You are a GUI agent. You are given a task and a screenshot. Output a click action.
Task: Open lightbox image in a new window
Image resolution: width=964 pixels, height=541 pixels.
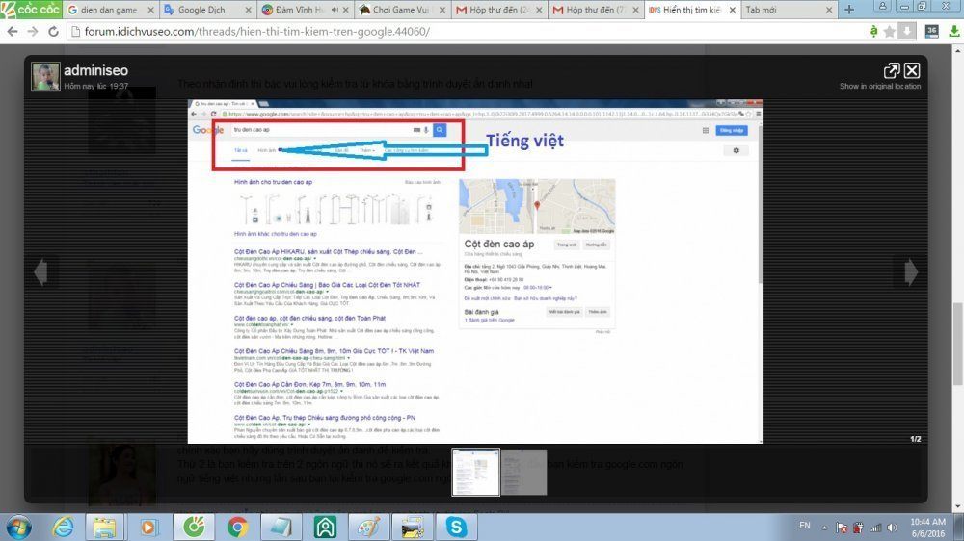[892, 70]
